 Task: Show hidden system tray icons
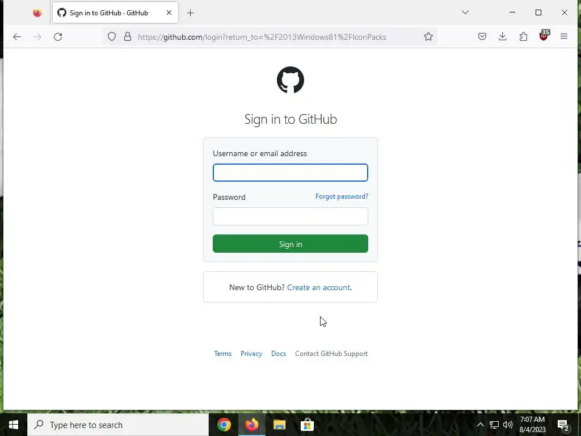pos(480,425)
